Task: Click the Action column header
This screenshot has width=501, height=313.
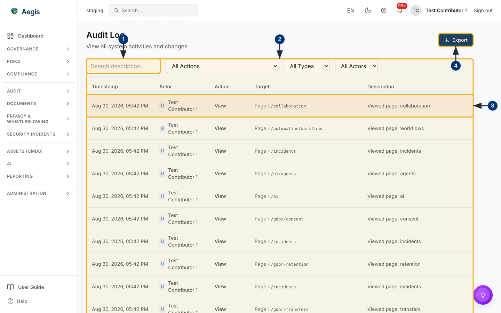Action: [x=222, y=87]
